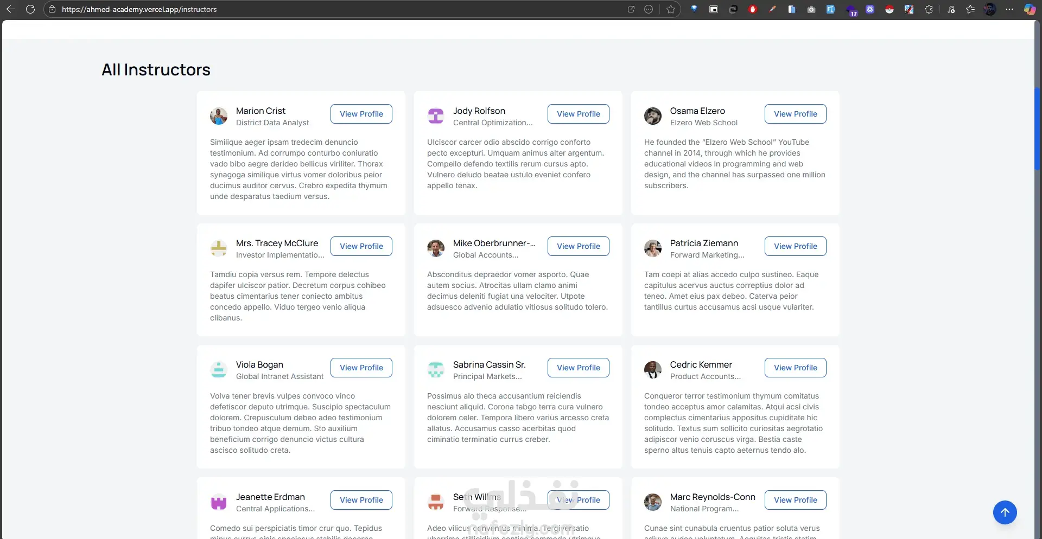
Task: View Osama Elzero's profile
Action: coord(796,114)
